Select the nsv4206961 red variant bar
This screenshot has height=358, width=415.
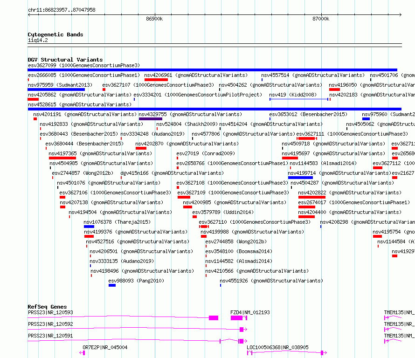pyautogui.click(x=156, y=80)
